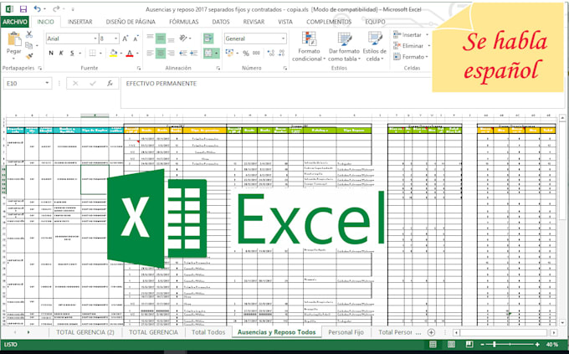Increase font size with large A
The image size is (569, 354).
coord(126,38)
